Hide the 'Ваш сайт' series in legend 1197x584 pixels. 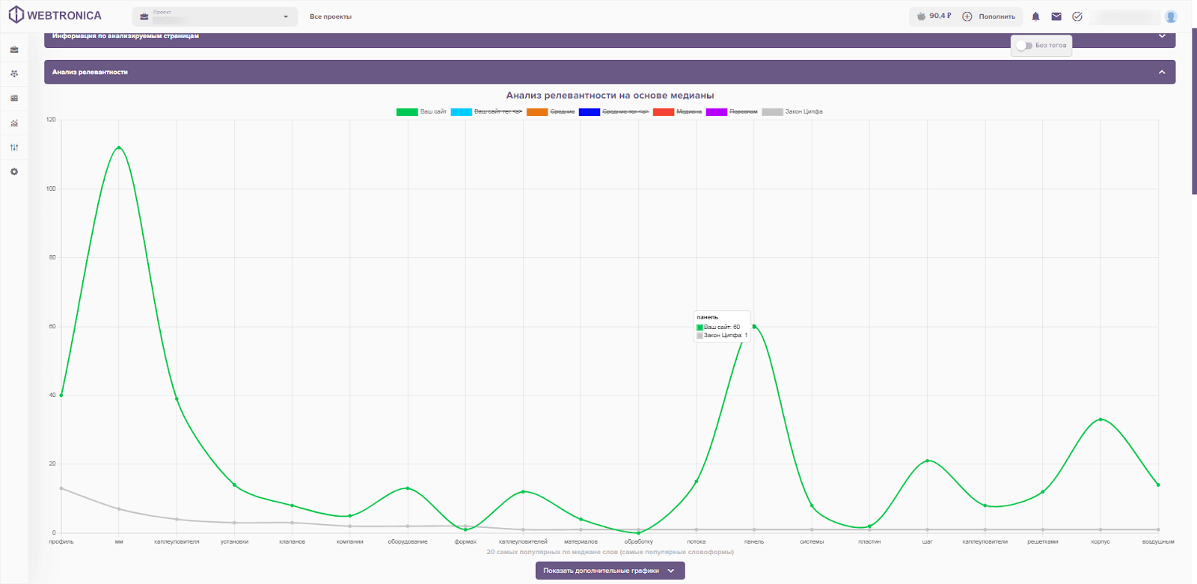pyautogui.click(x=421, y=112)
